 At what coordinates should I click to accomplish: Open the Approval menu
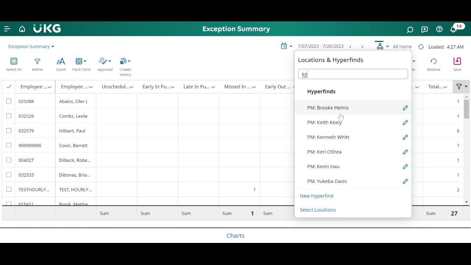[x=105, y=64]
